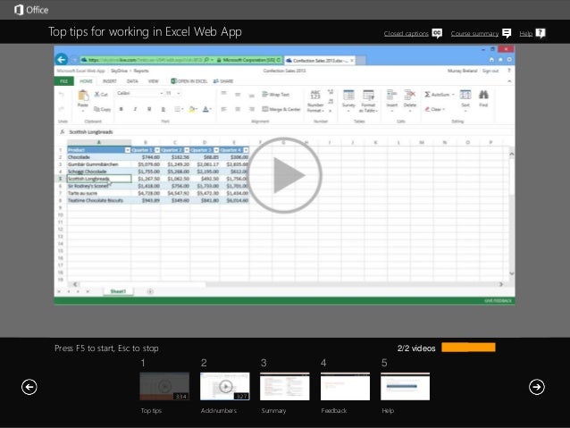Open Number Format ABC 123 dropdown

(315, 101)
